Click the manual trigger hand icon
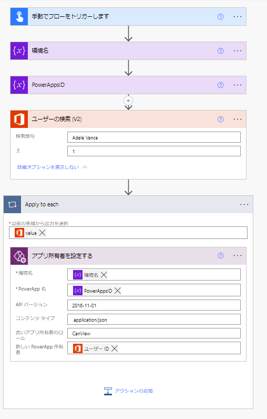The image size is (267, 419). [x=19, y=16]
